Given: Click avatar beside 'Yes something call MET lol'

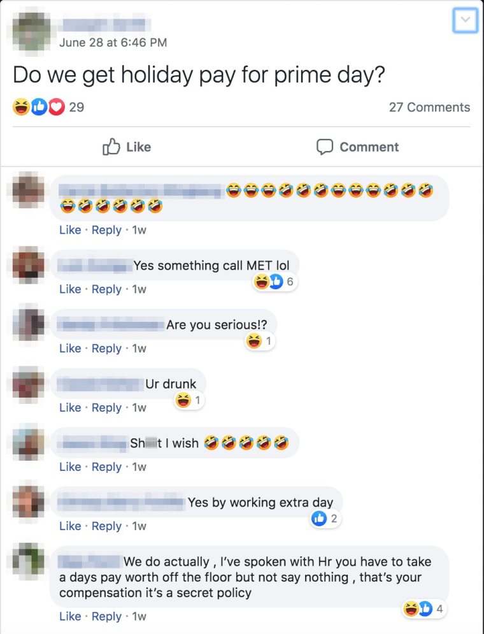Looking at the screenshot, I should click(28, 265).
